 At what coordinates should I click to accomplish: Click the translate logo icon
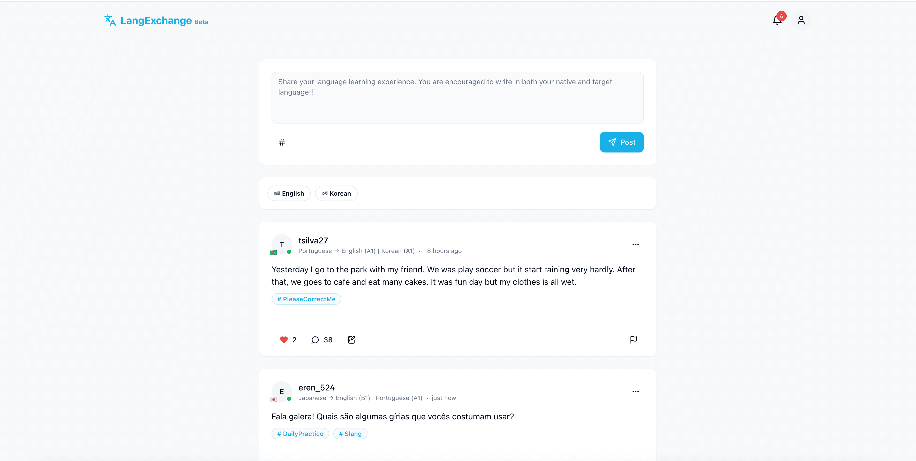pos(110,20)
